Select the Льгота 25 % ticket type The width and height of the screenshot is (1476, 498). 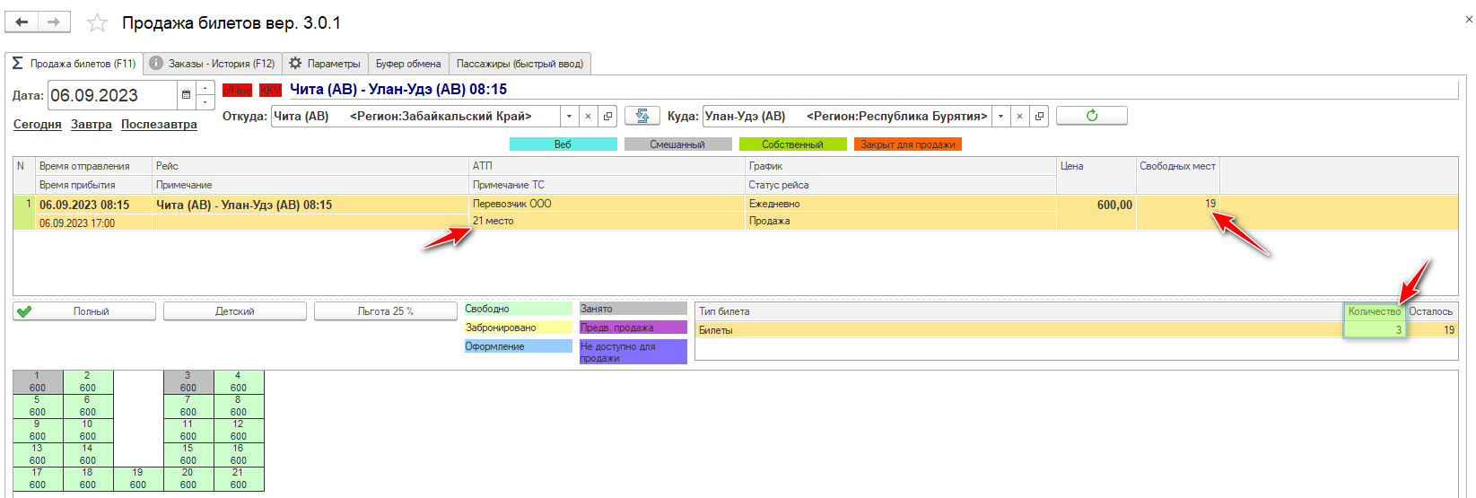pyautogui.click(x=385, y=311)
